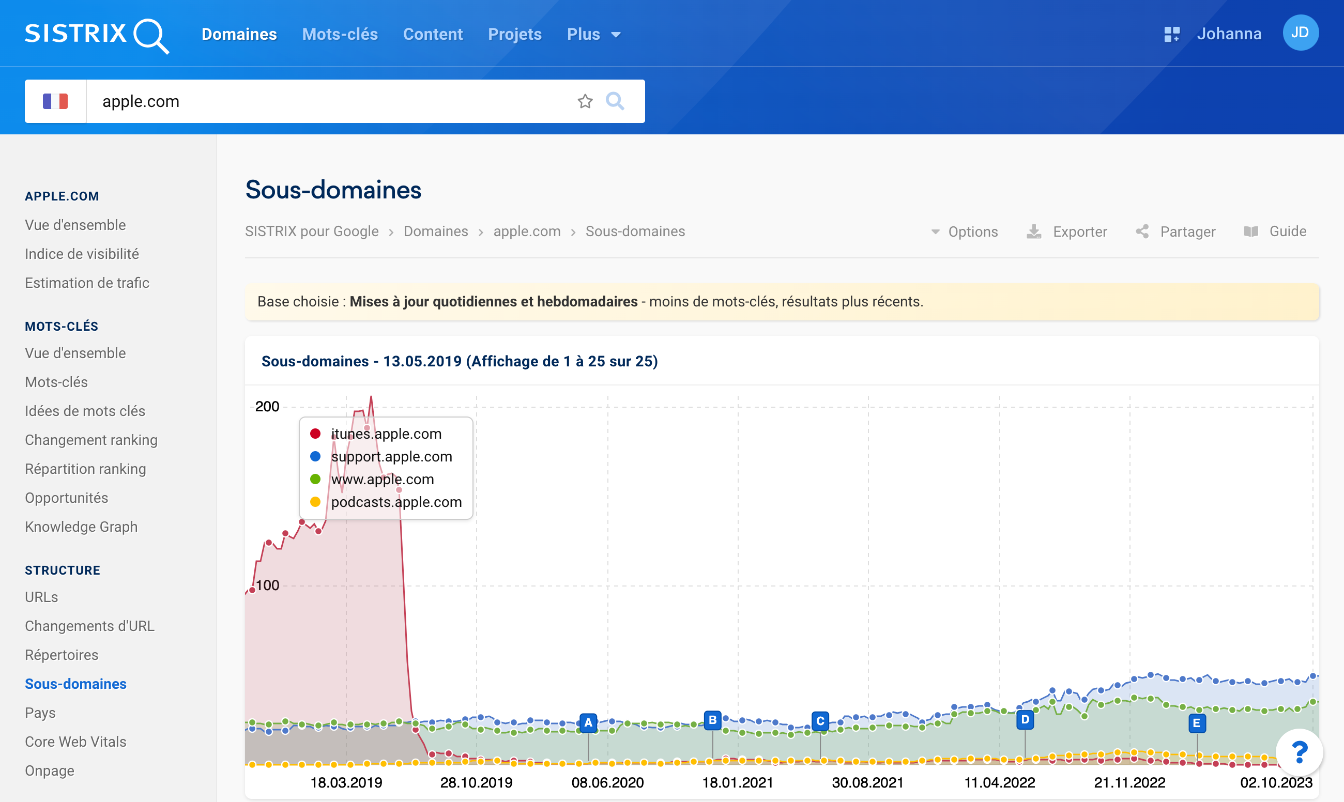Screen dimensions: 1344x802
Task: Open Répertoires in sidebar
Action: (x=62, y=655)
